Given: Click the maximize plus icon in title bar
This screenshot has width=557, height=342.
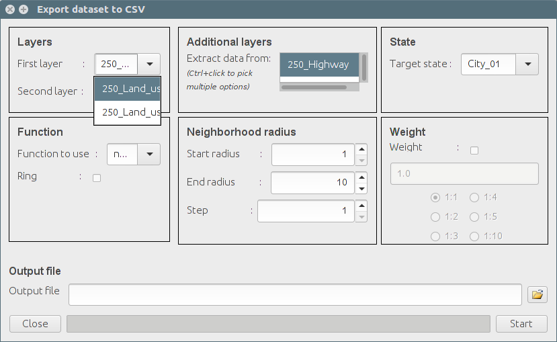Looking at the screenshot, I should pyautogui.click(x=24, y=9).
